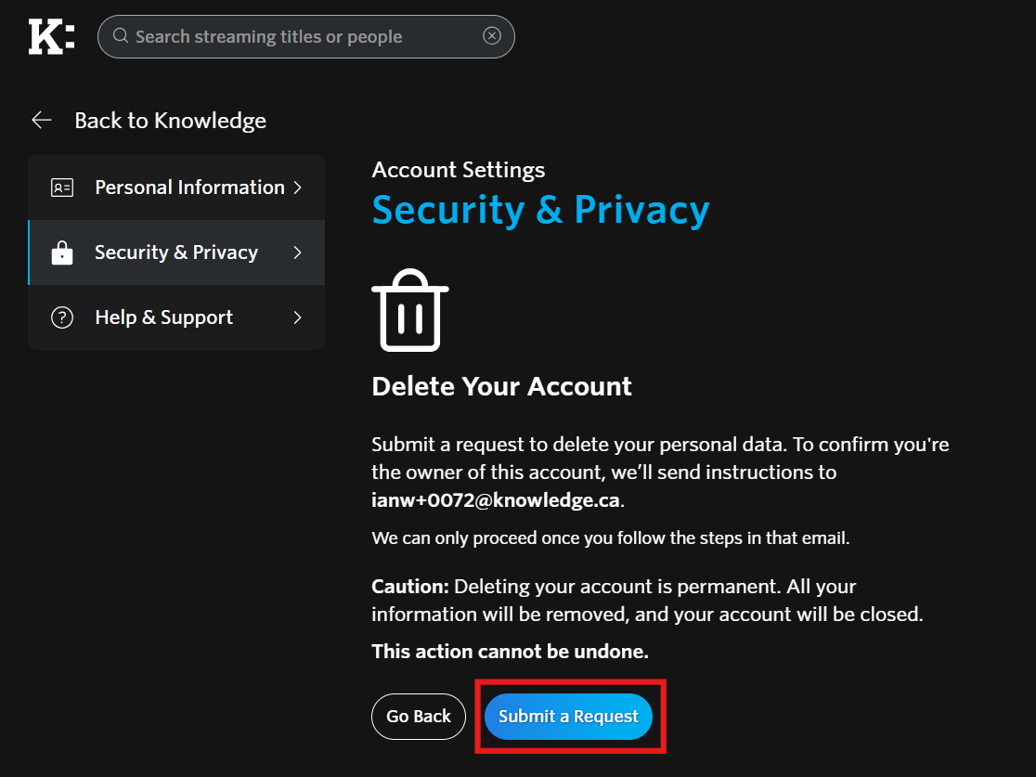The height and width of the screenshot is (777, 1036).
Task: Open the Personal Information menu item
Action: point(189,188)
